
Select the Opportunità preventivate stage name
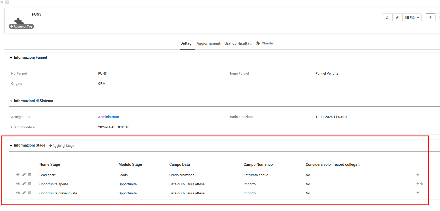58,193
